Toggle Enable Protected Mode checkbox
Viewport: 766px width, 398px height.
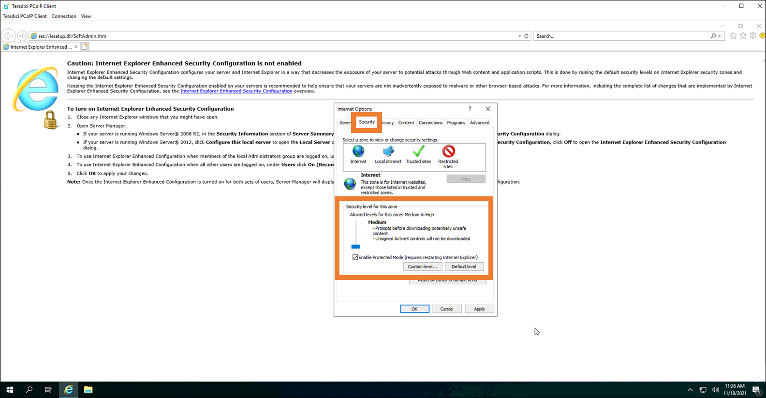point(355,257)
